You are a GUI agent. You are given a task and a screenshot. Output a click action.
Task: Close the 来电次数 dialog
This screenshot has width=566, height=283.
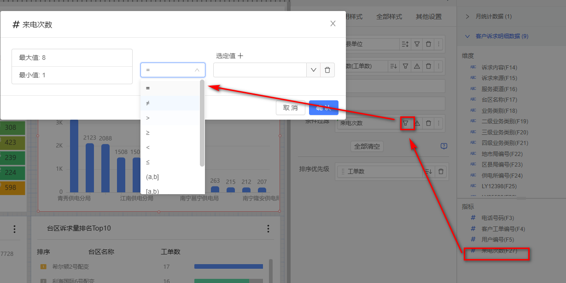(x=333, y=24)
